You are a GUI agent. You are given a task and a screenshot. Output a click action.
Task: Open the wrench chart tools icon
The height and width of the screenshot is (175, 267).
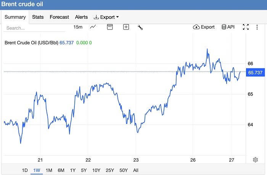(140, 27)
